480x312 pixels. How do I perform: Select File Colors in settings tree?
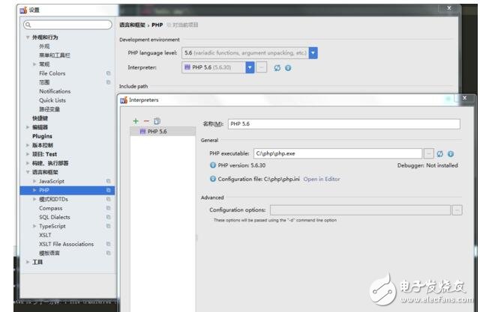pyautogui.click(x=52, y=73)
